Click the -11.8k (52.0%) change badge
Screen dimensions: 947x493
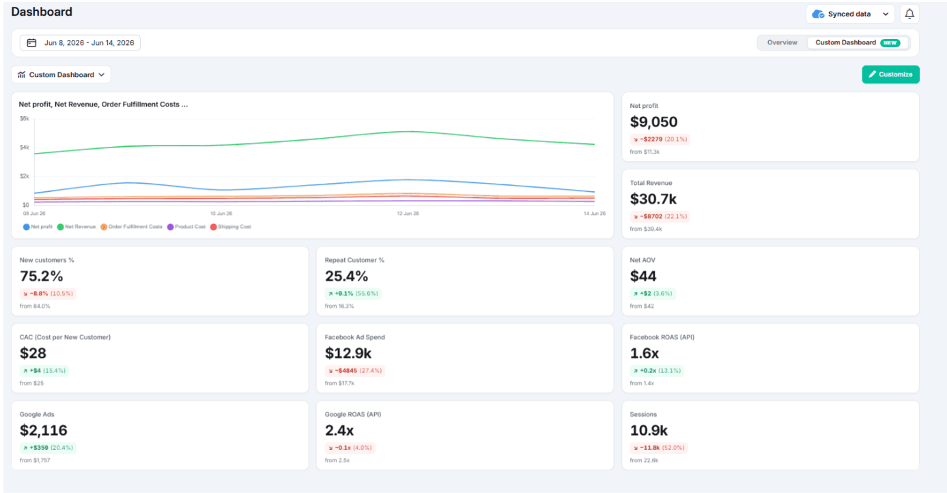pos(658,448)
